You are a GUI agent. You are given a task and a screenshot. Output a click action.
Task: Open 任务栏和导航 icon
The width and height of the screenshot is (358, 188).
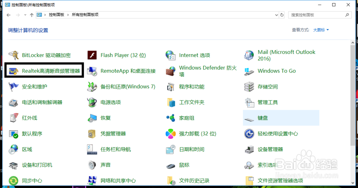(x=92, y=149)
